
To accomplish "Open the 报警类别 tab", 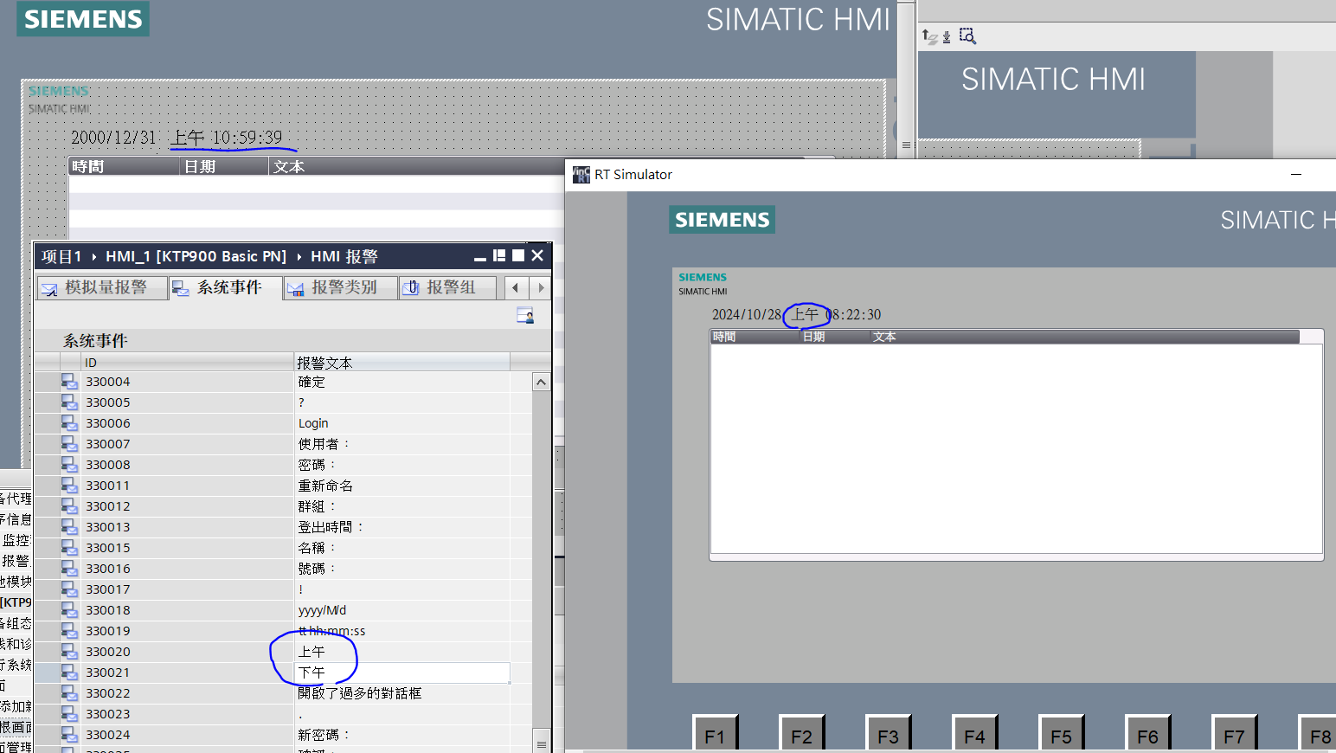I will pos(341,287).
